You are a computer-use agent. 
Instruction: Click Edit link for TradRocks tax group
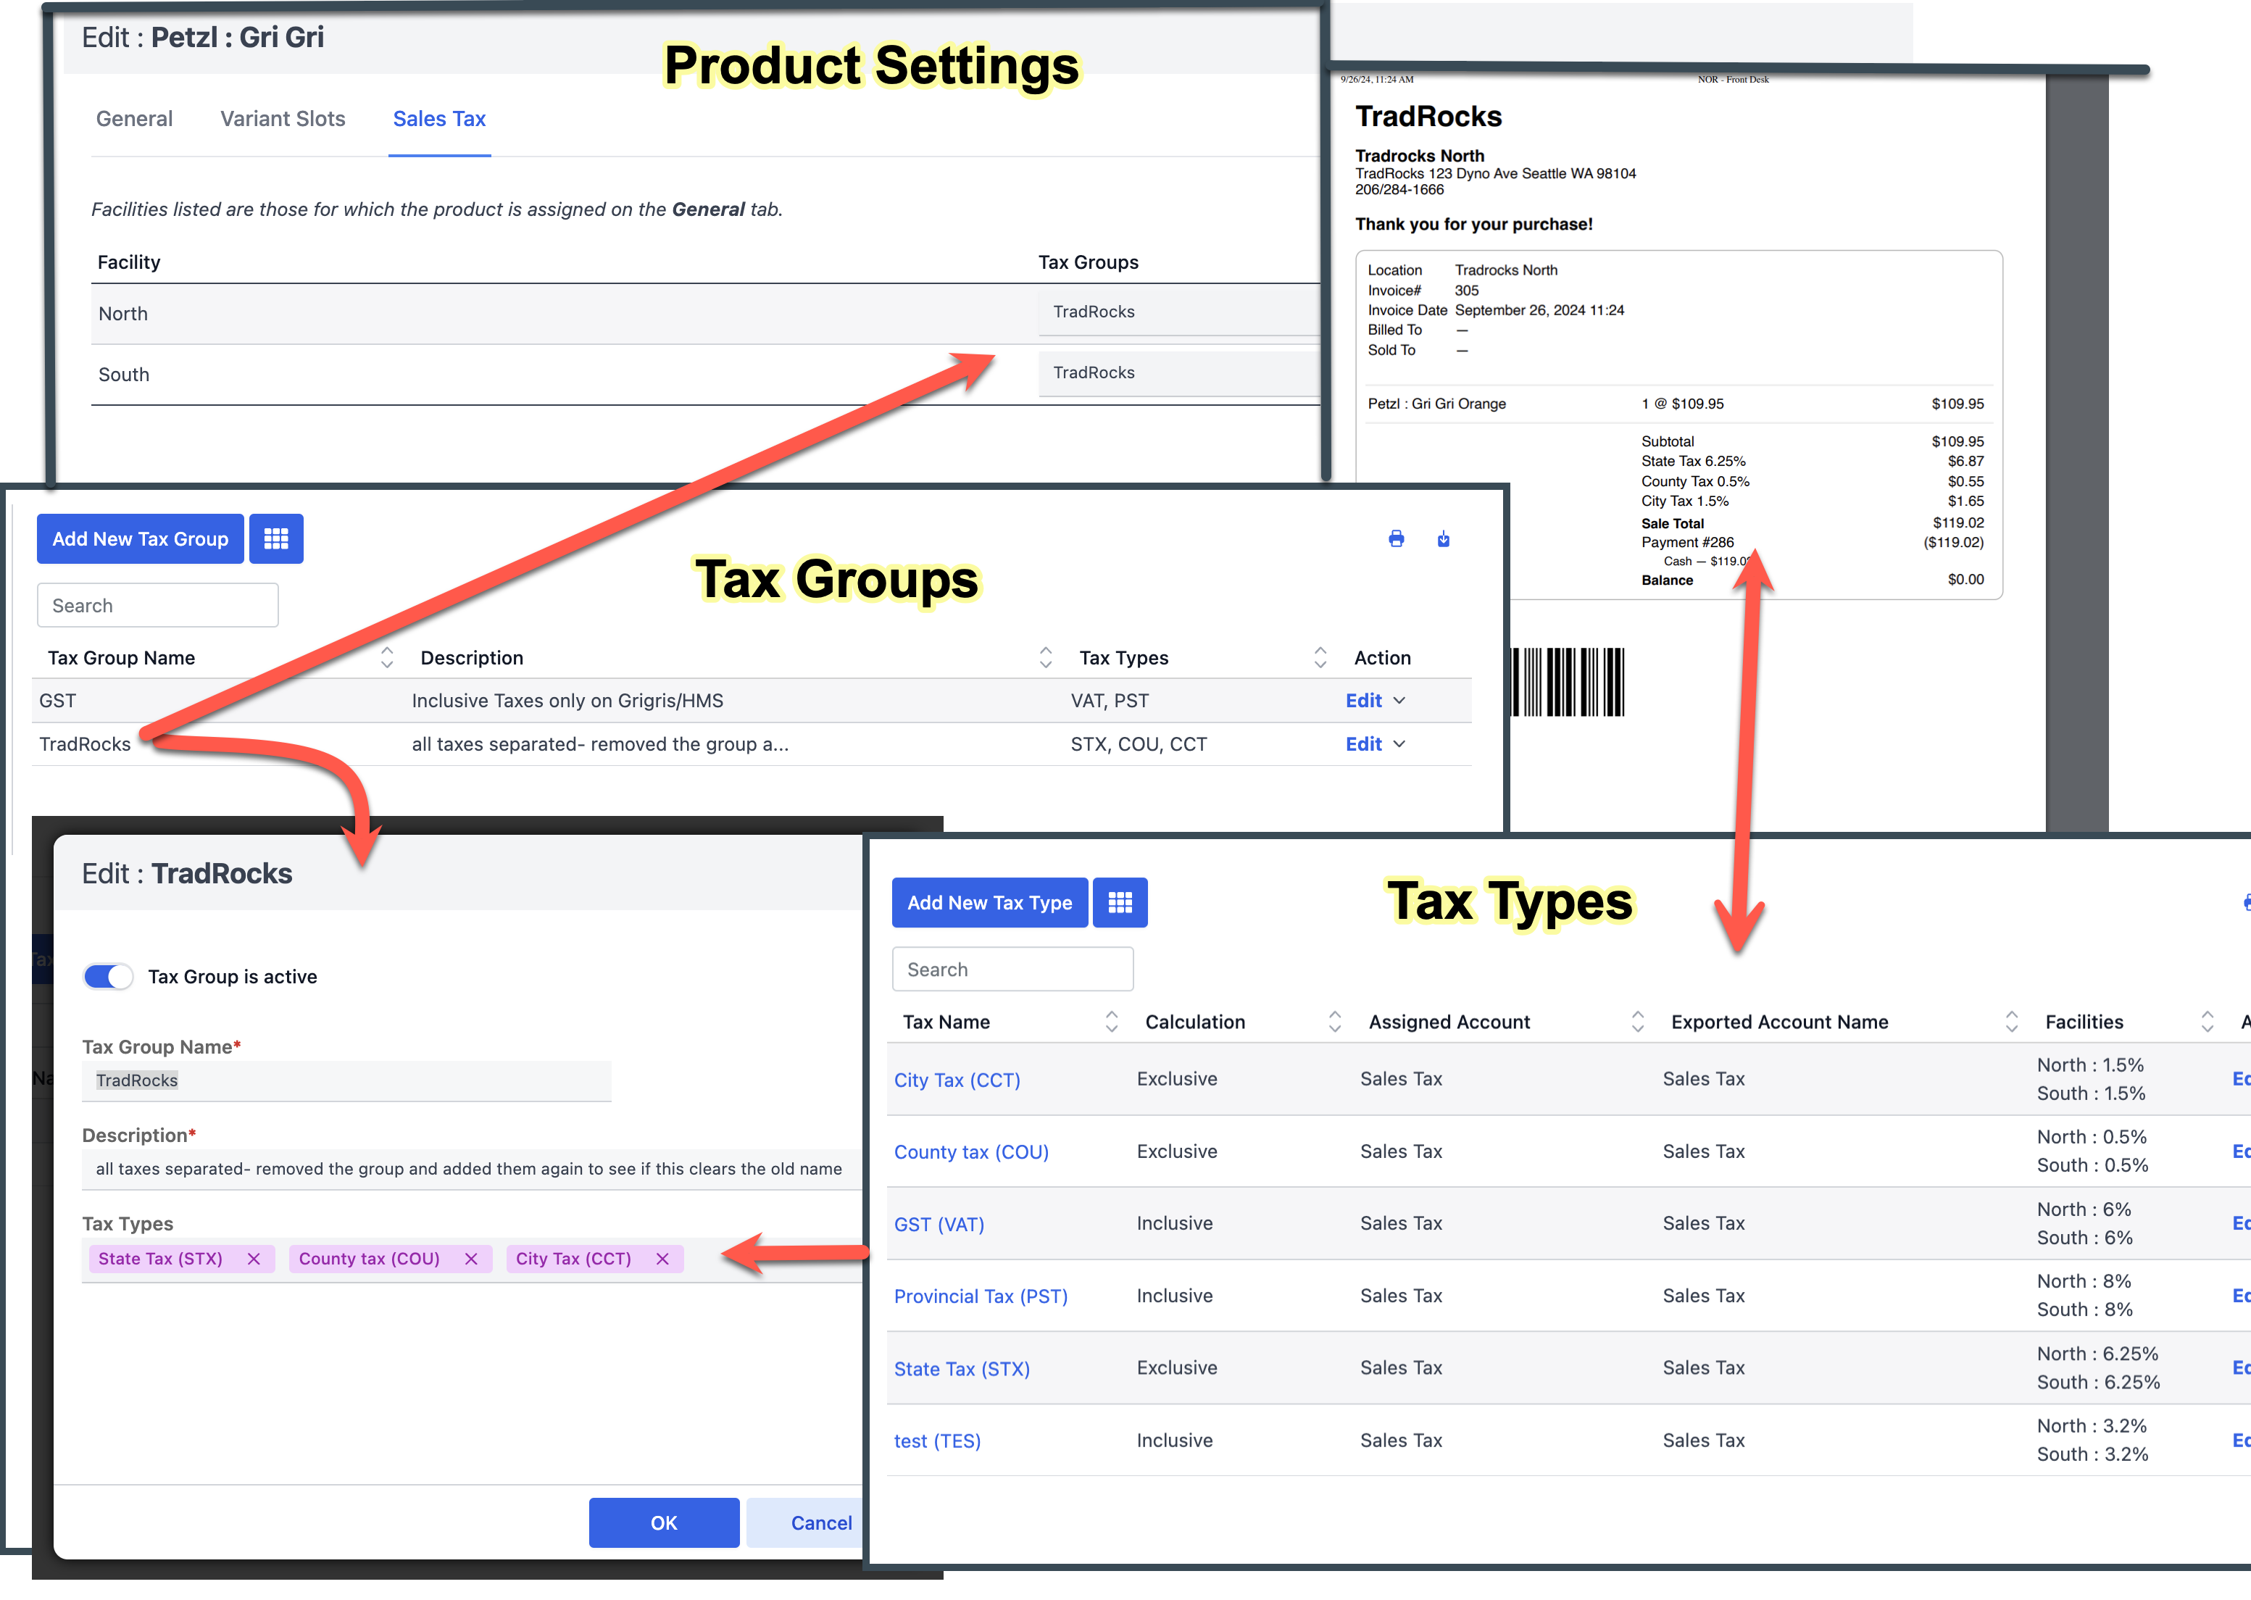(1363, 744)
